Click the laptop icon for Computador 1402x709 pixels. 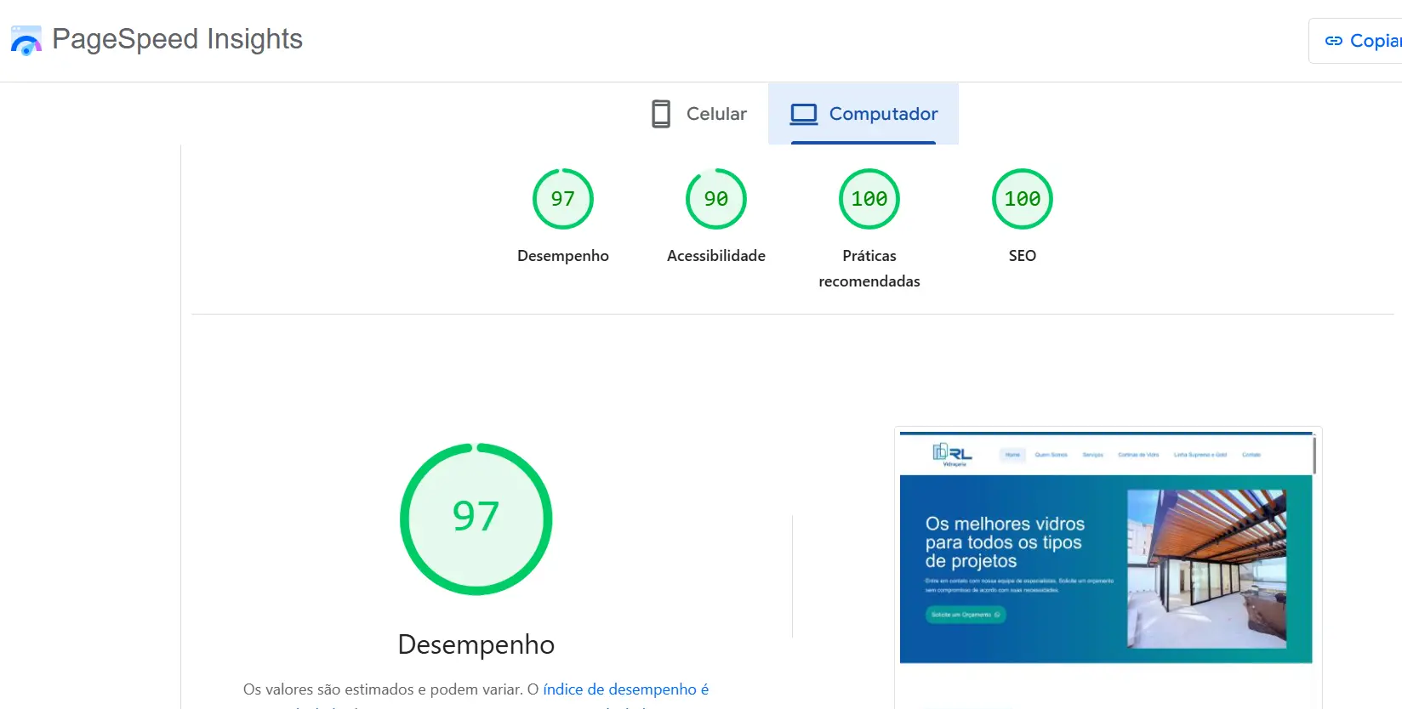(803, 114)
